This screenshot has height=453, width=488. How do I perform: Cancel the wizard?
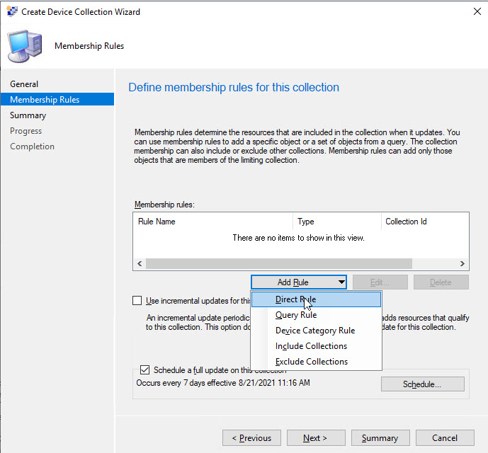pyautogui.click(x=444, y=438)
